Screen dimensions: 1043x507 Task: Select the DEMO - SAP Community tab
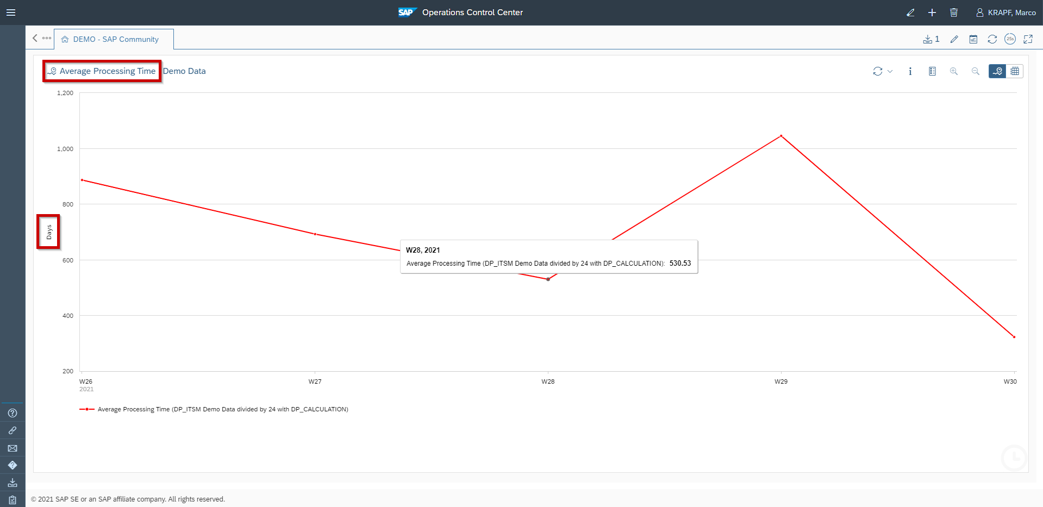click(x=115, y=39)
